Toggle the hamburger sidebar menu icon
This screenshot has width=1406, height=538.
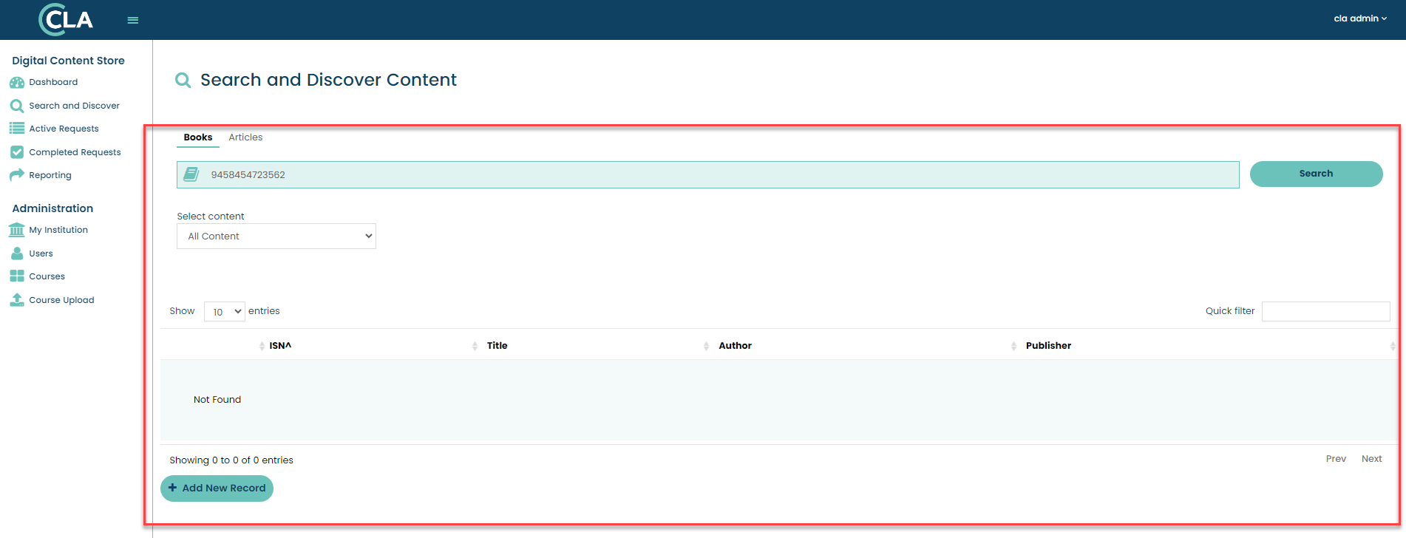[133, 21]
